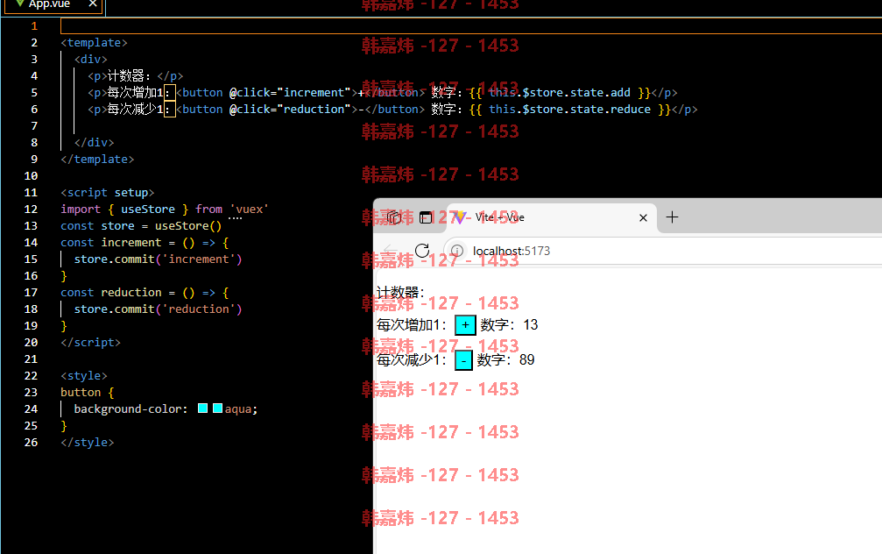Image resolution: width=882 pixels, height=554 pixels.
Task: Click 'useStore()' call on line 13
Action: (188, 226)
